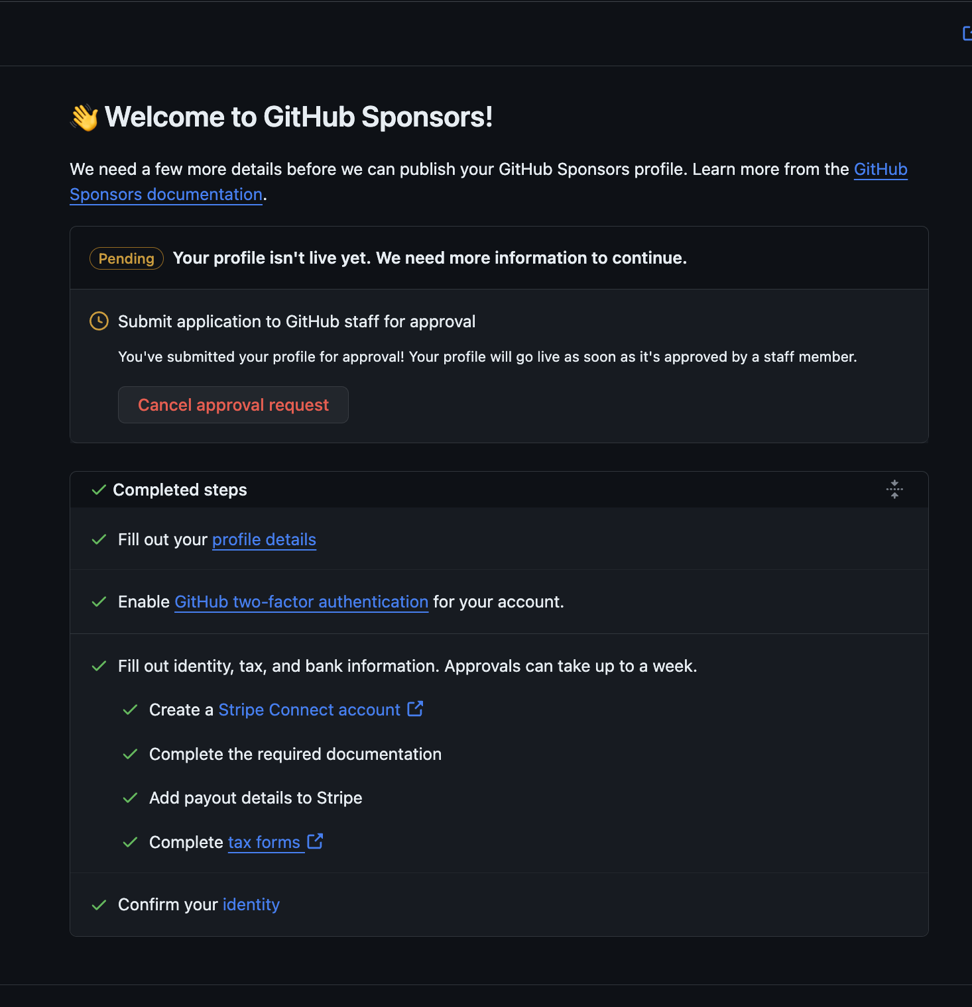Click the checkmark beside Confirm your identity

(99, 904)
